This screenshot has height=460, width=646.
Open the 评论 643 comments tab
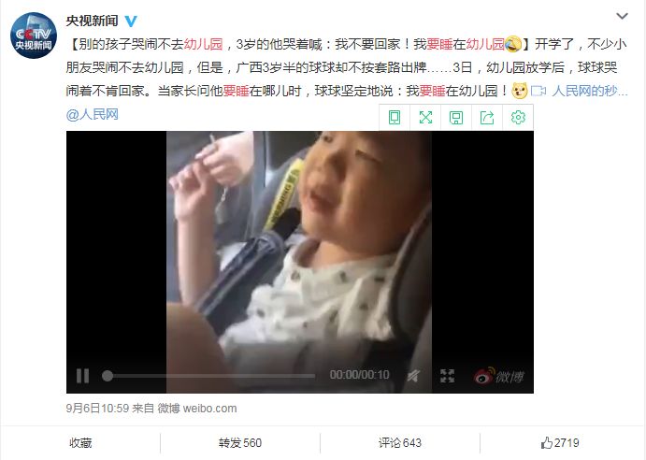click(400, 443)
